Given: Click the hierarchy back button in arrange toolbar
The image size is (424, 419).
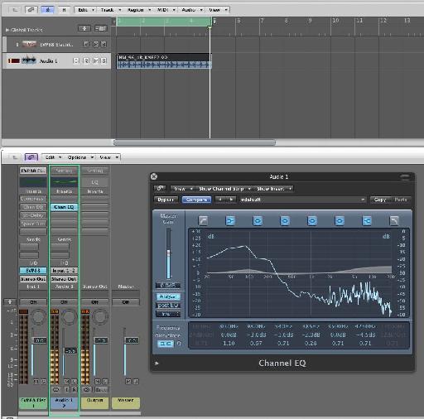Looking at the screenshot, I should pyautogui.click(x=15, y=10).
